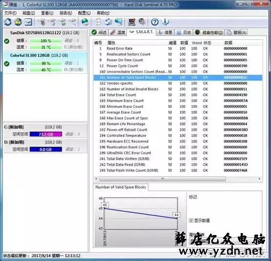Switch to the 警报(A) alerts tab
271x261 pixels.
(237, 32)
